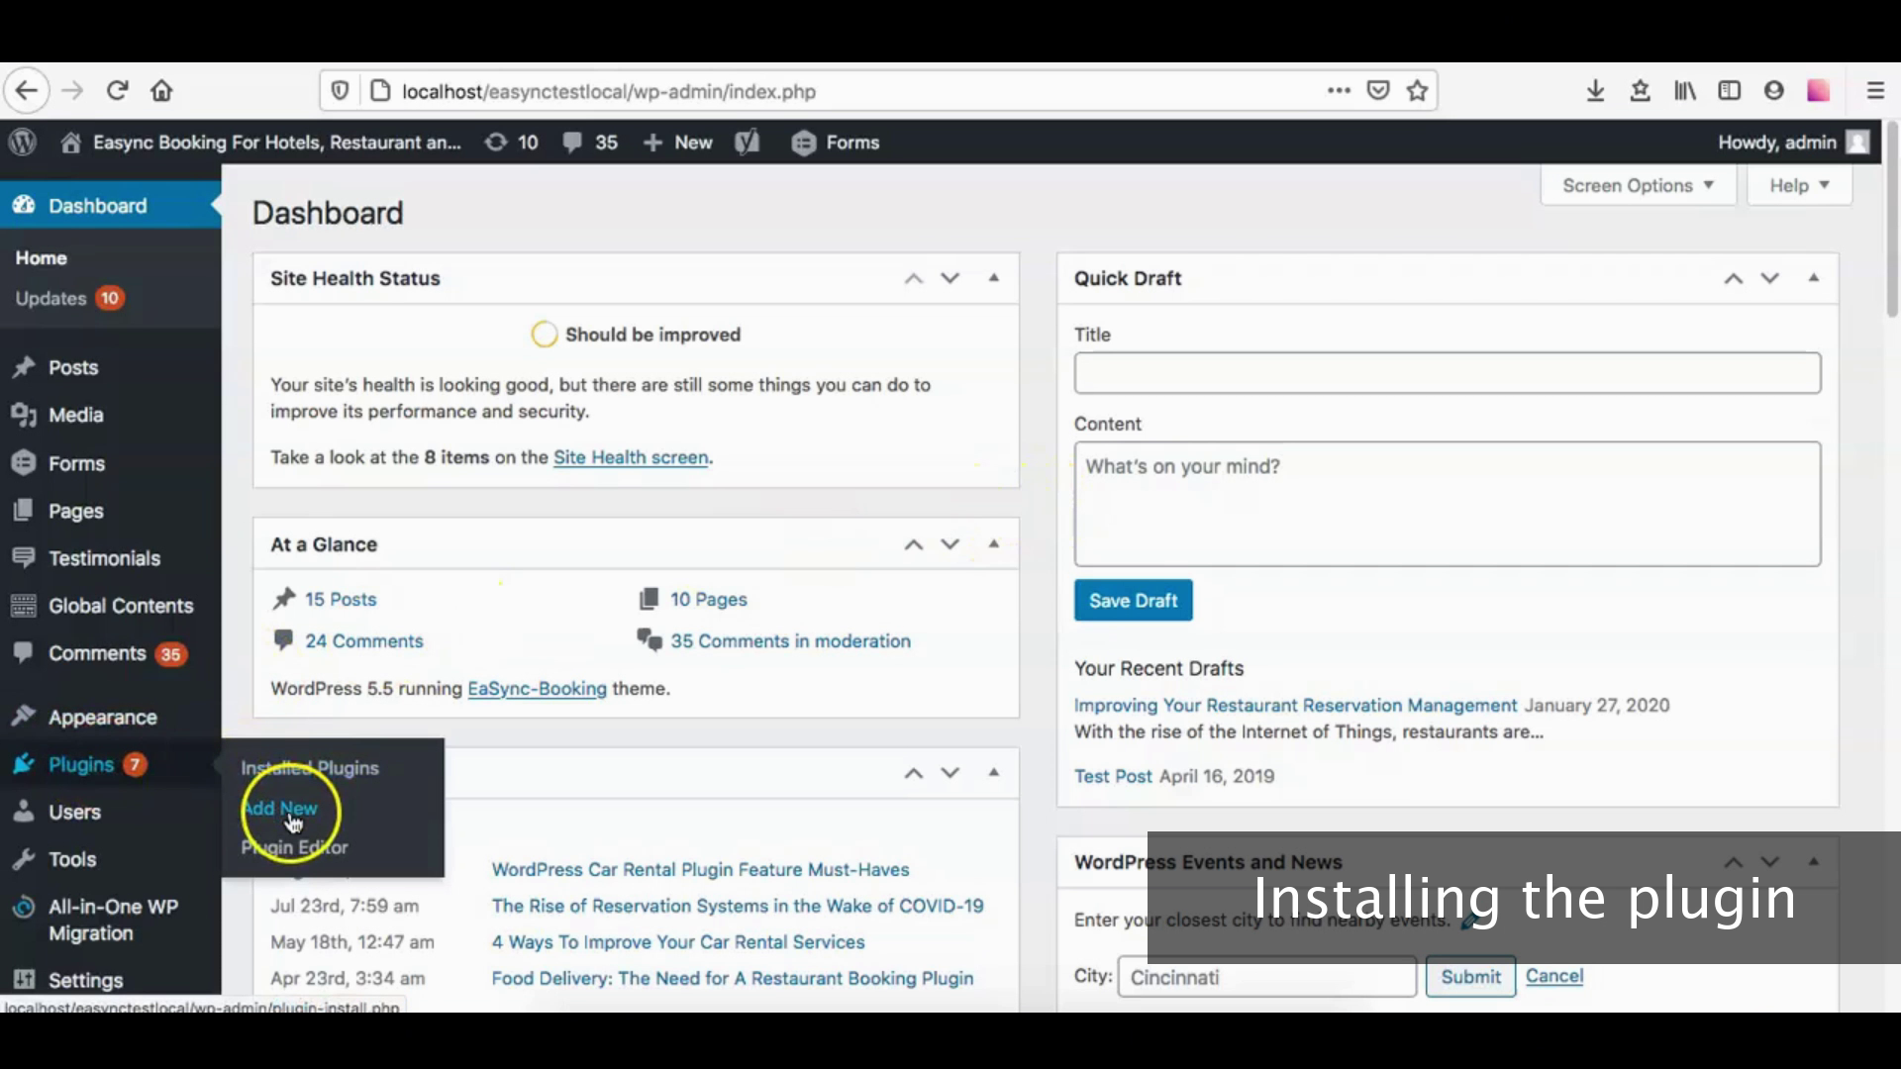The image size is (1901, 1069).
Task: Open Installed Plugins from the submenu
Action: 310,767
